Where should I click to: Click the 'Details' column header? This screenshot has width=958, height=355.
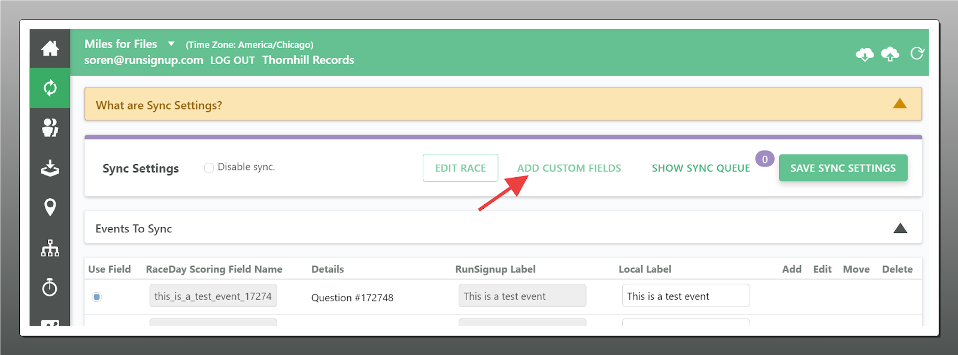tap(328, 269)
